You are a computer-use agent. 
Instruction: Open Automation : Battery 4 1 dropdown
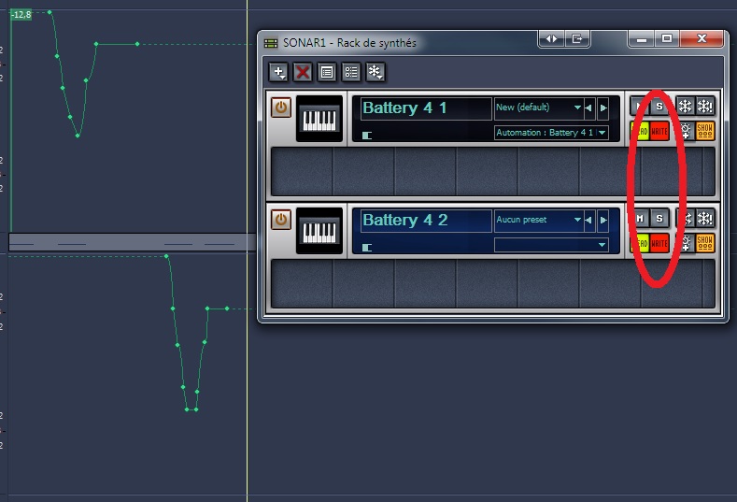coord(551,133)
